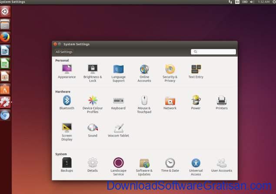Launch LibreOffice Impress from launcher
The height and width of the screenshot is (194, 276).
[x=5, y=76]
